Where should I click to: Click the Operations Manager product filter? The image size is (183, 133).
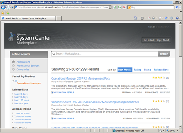pos(29,83)
